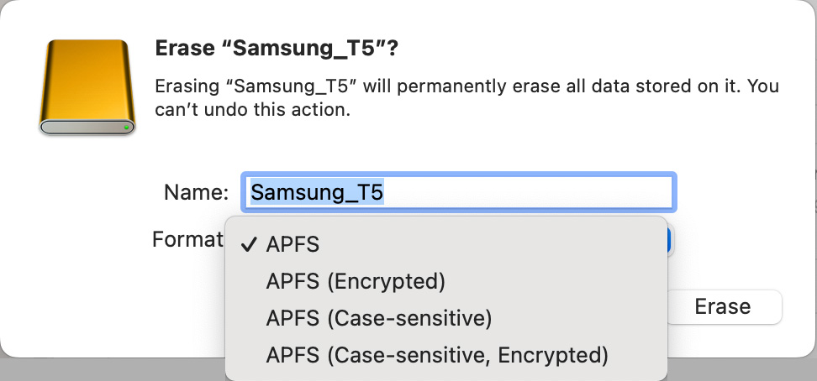Screen dimensions: 817x381
Task: Click inside the Name text field
Action: coord(459,192)
